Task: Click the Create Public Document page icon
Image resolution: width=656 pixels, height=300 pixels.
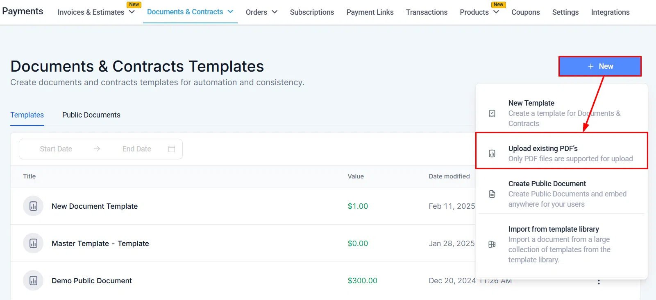Action: coord(492,194)
